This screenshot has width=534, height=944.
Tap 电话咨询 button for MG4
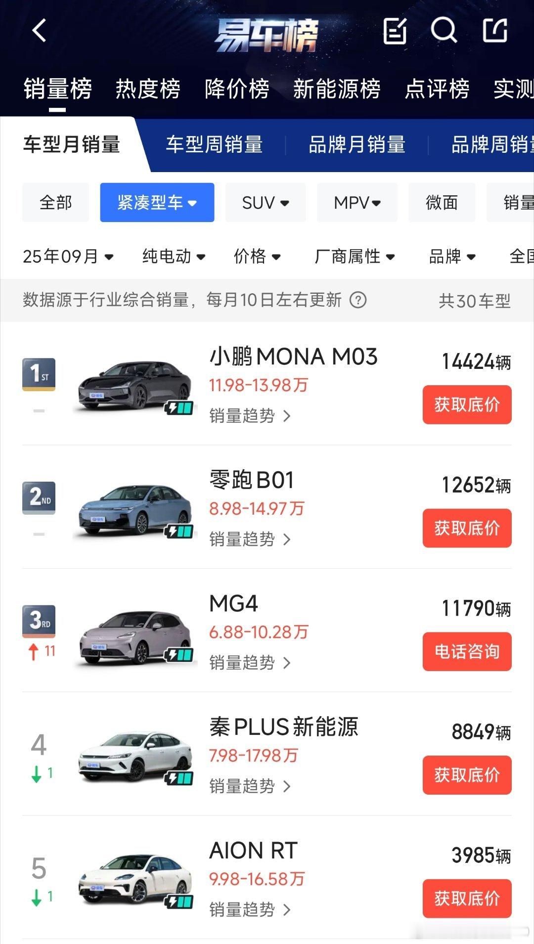point(467,651)
